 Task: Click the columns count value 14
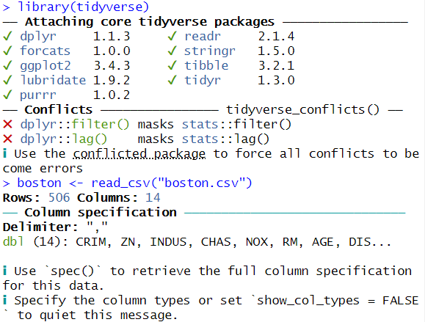(x=153, y=198)
